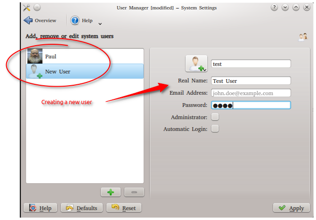Click the Defaults button
The height and width of the screenshot is (220, 316).
click(x=82, y=208)
